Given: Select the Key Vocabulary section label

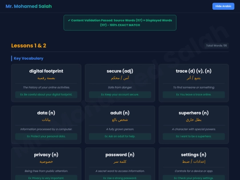Looking at the screenshot, I should 28,58.
